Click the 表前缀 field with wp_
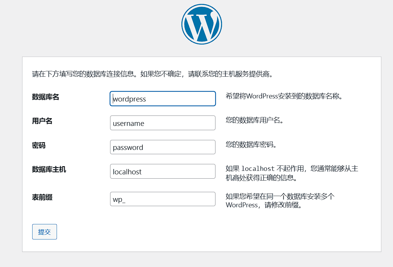The image size is (393, 267). (163, 199)
